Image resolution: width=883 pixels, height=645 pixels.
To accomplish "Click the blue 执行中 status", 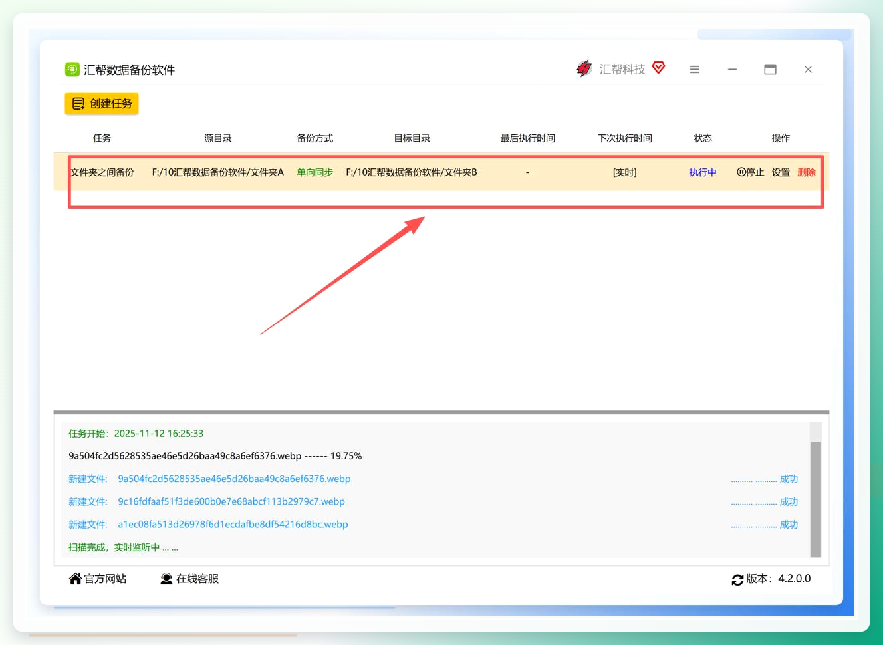I will [703, 172].
